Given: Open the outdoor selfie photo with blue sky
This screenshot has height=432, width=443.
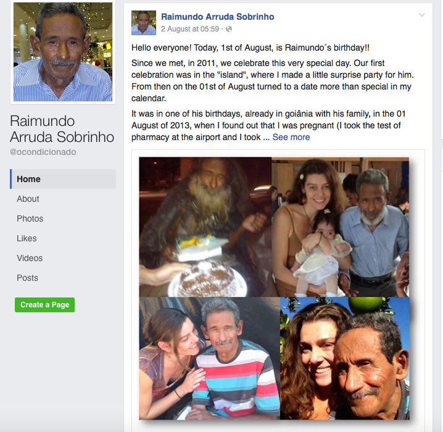Looking at the screenshot, I should click(344, 359).
